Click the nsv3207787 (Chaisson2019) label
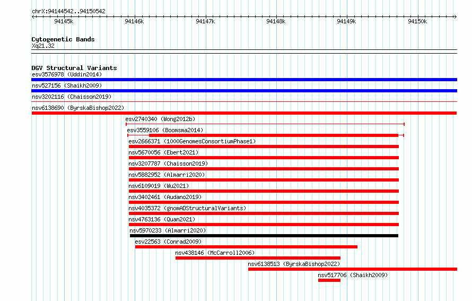 [168, 164]
